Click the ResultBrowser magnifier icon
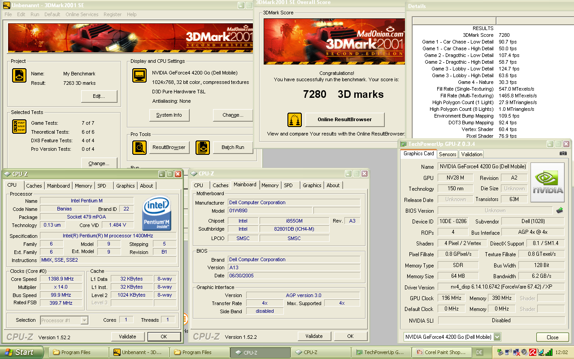This screenshot has height=359, width=574. click(x=139, y=147)
